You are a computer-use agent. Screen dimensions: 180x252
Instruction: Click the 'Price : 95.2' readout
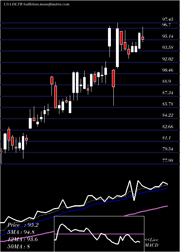23,225
